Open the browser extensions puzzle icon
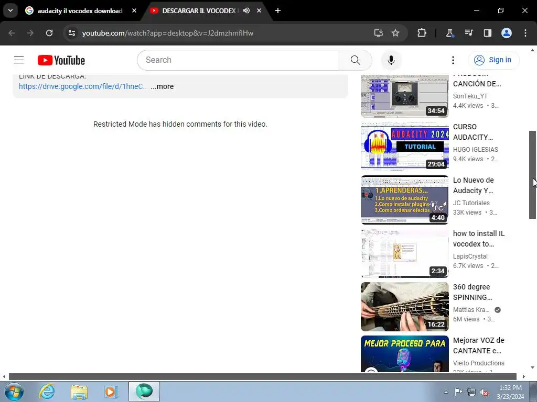Image resolution: width=537 pixels, height=402 pixels. [x=422, y=33]
